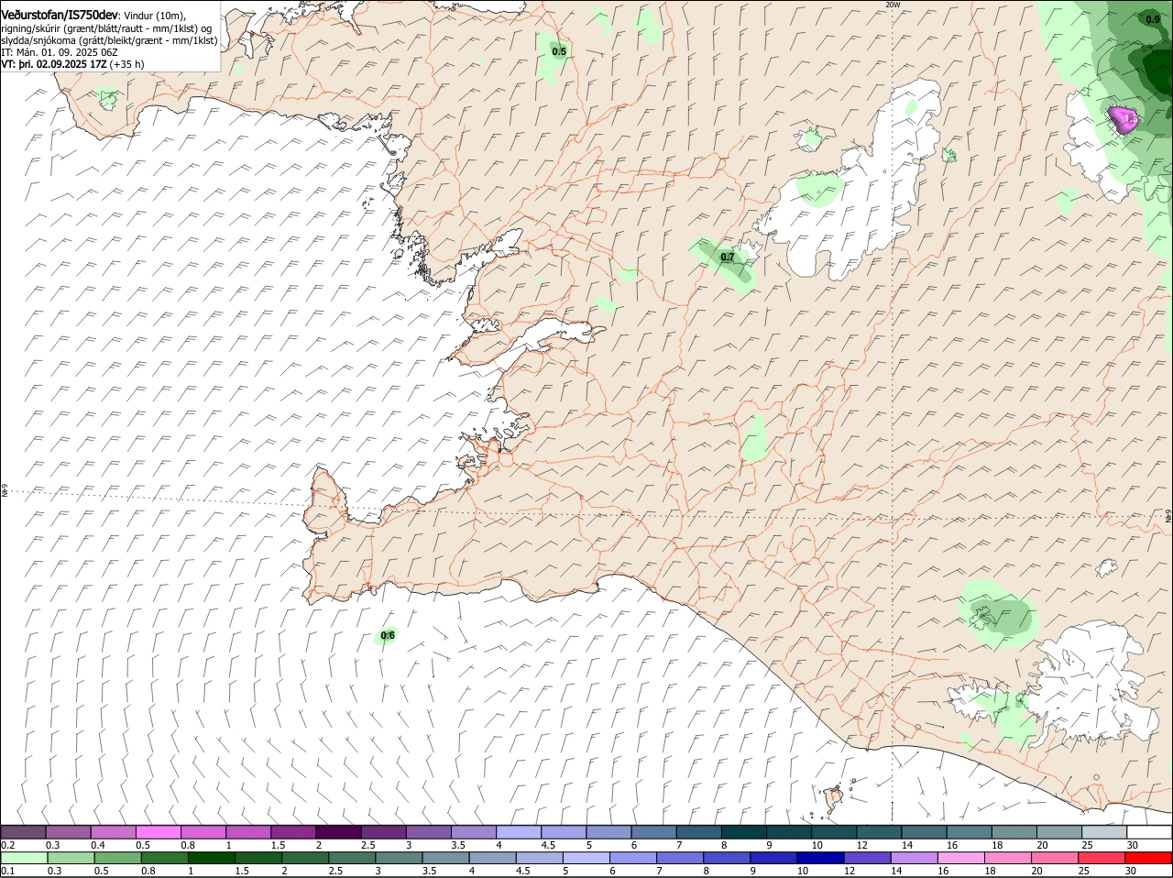Click the bottom-row legend label 18
Viewport: 1173px width, 878px height.
[989, 870]
